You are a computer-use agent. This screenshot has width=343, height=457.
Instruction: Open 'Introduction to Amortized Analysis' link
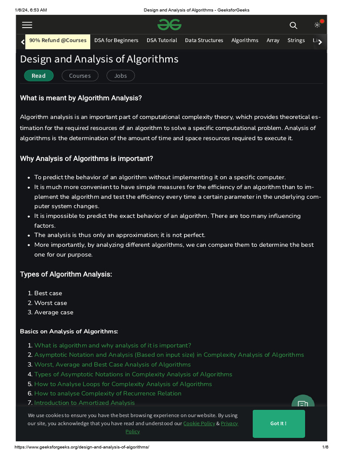(x=84, y=403)
